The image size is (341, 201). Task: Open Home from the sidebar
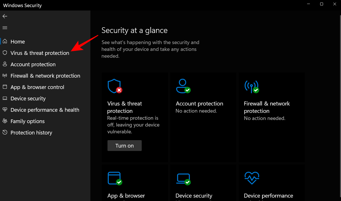point(17,42)
